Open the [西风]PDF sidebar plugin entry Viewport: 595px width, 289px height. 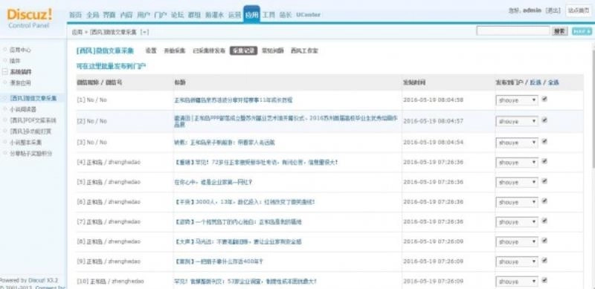[33, 120]
